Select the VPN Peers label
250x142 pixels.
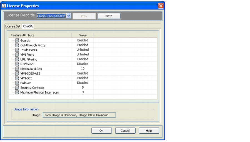pos(27,55)
